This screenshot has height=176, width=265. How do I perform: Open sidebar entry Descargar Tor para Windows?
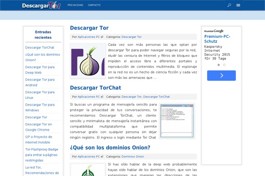tap(40, 107)
